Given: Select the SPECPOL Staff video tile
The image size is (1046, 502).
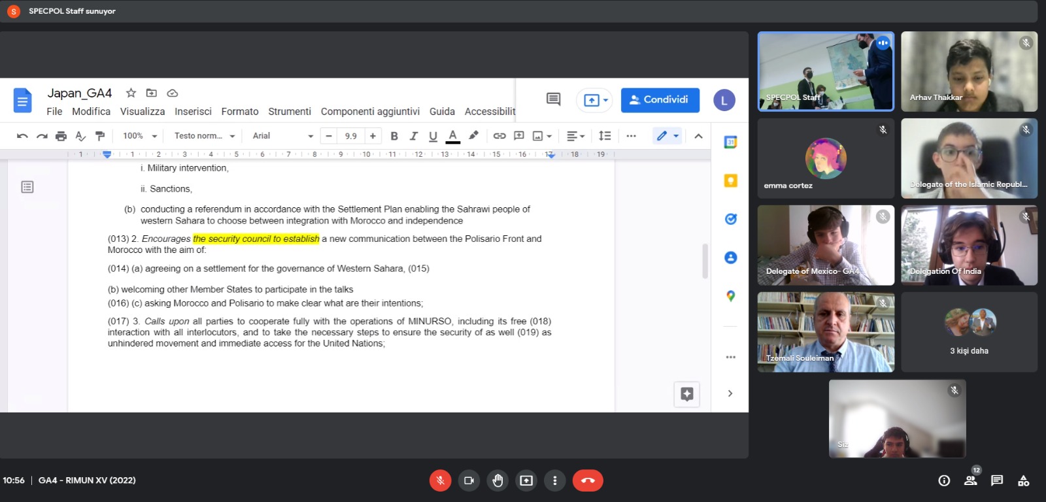Looking at the screenshot, I should [x=826, y=71].
